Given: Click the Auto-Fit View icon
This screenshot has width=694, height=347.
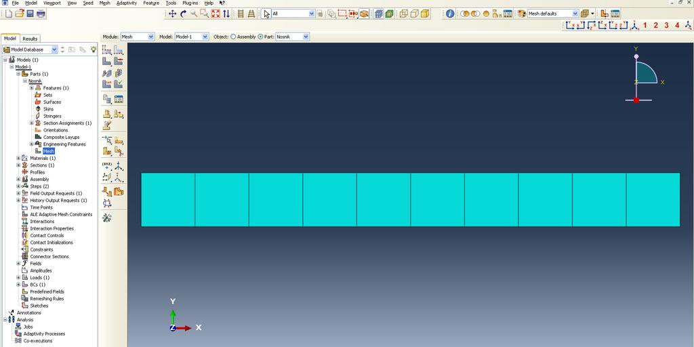Looking at the screenshot, I should tap(216, 14).
